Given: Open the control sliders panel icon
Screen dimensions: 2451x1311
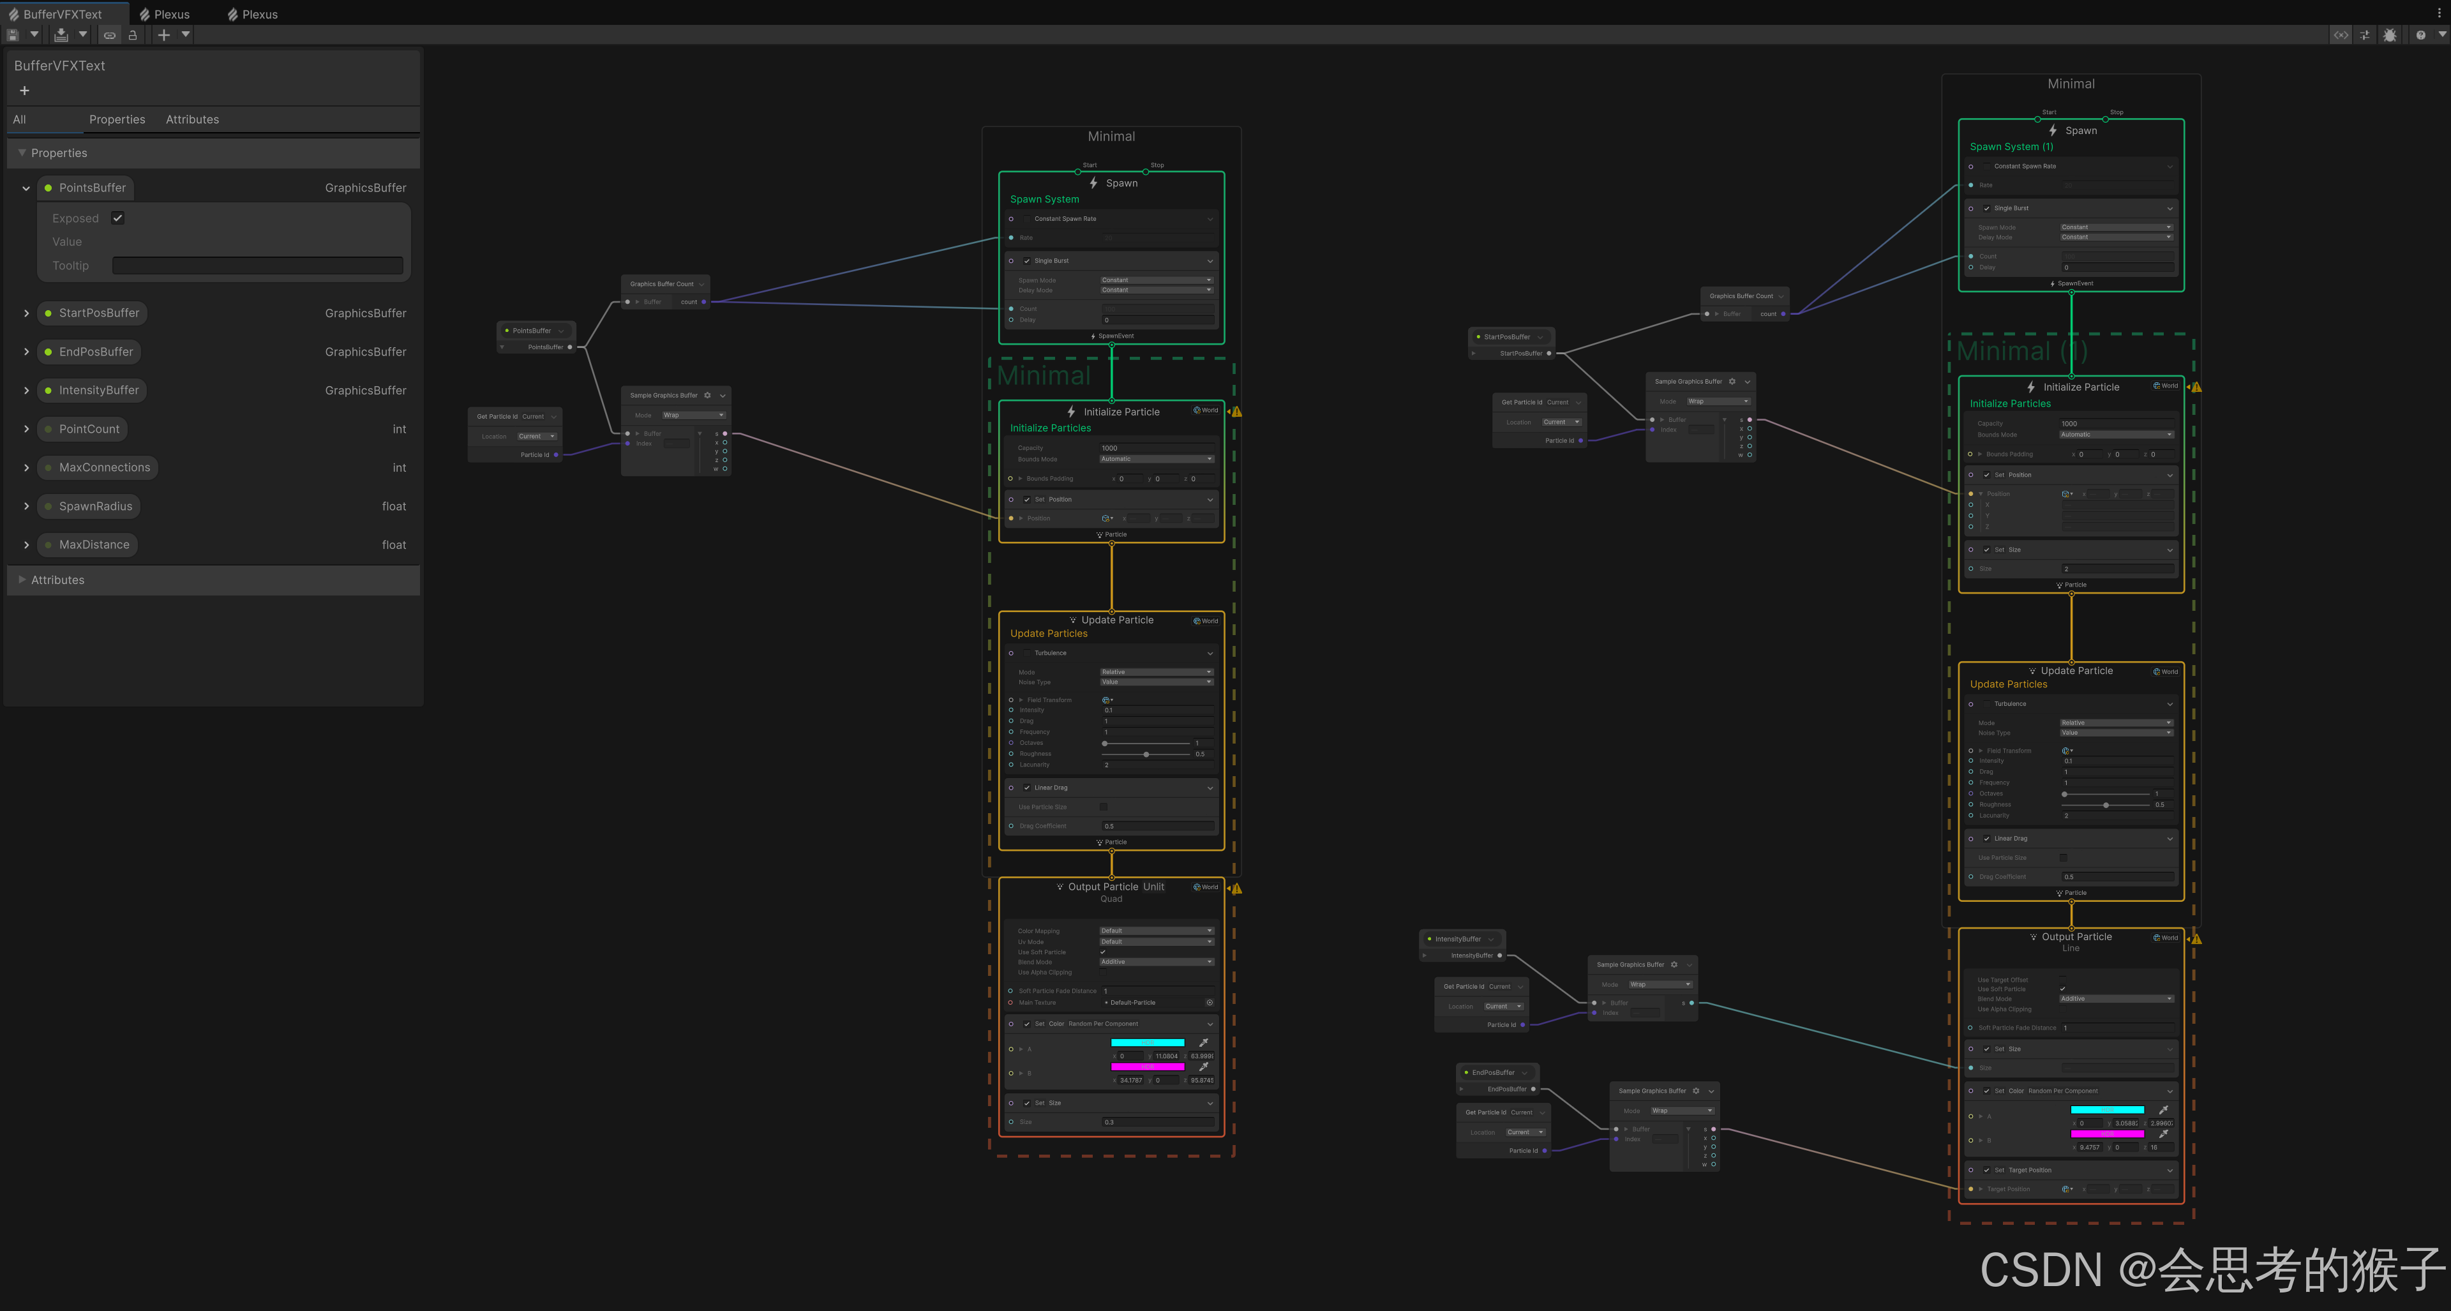Looking at the screenshot, I should 2365,35.
